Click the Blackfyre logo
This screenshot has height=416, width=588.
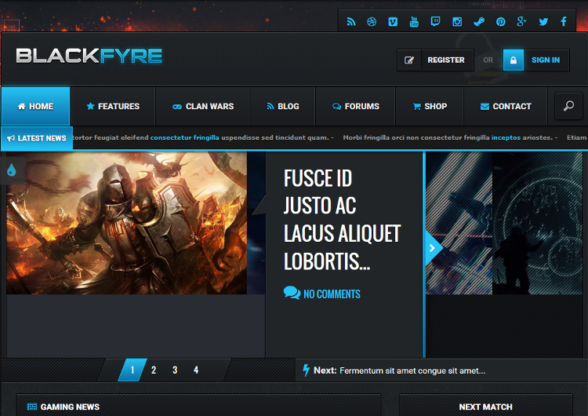pos(89,56)
